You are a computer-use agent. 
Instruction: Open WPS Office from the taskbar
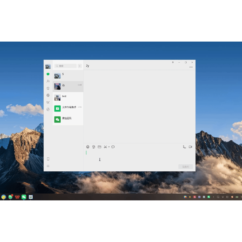(x=17, y=197)
